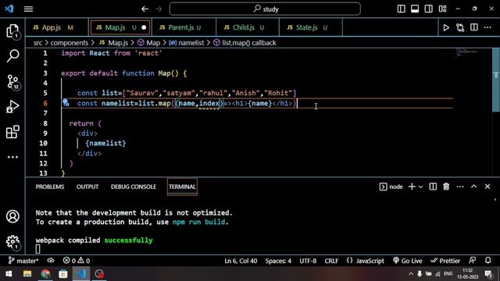Screen dimensions: 500x281
Task: Open the Explorer view in activity bar
Action: coord(12,31)
